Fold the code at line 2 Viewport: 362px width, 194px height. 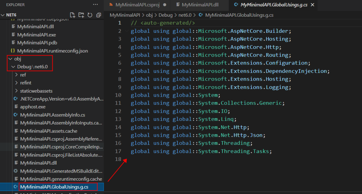pos(126,31)
